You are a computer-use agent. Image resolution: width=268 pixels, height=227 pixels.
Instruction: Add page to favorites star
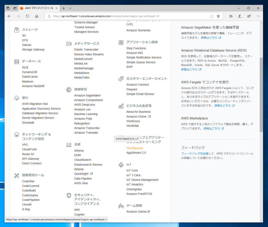click(218, 16)
